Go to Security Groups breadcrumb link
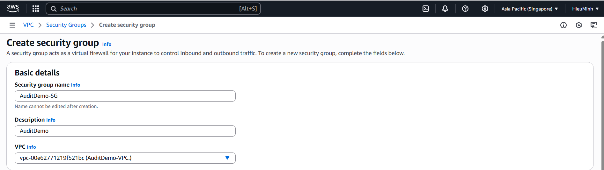The height and width of the screenshot is (170, 604). pos(66,25)
